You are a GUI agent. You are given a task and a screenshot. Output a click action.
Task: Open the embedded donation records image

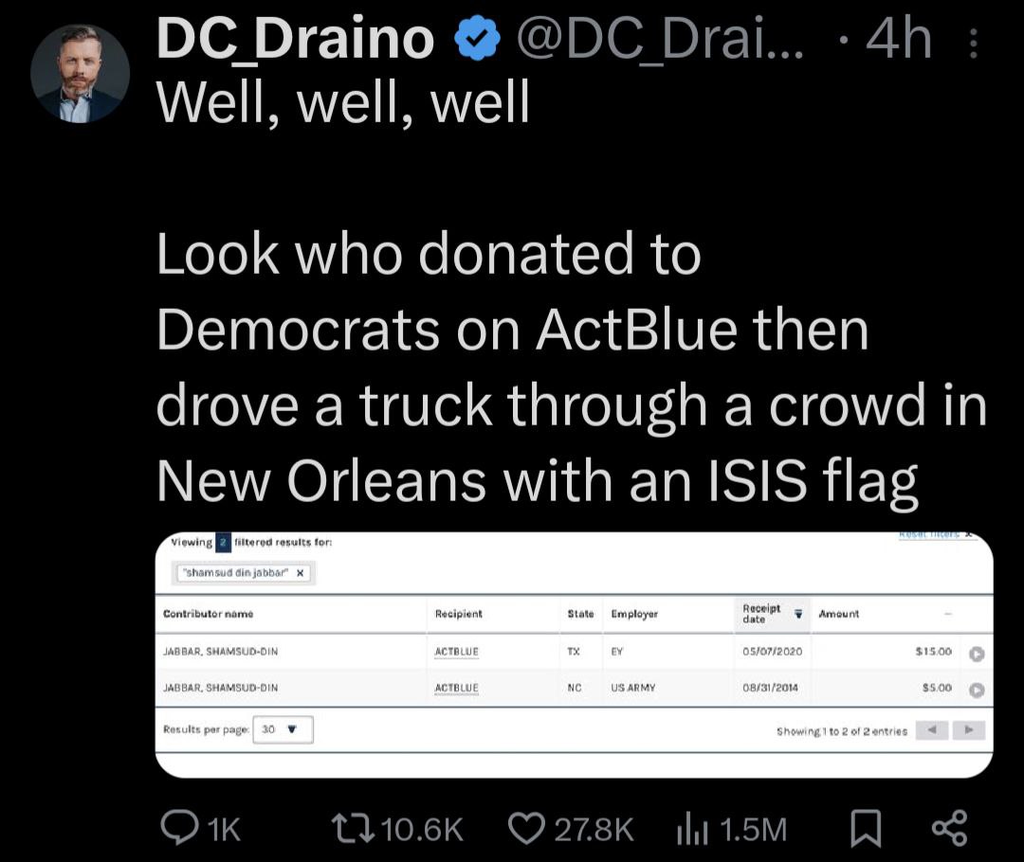[x=574, y=654]
